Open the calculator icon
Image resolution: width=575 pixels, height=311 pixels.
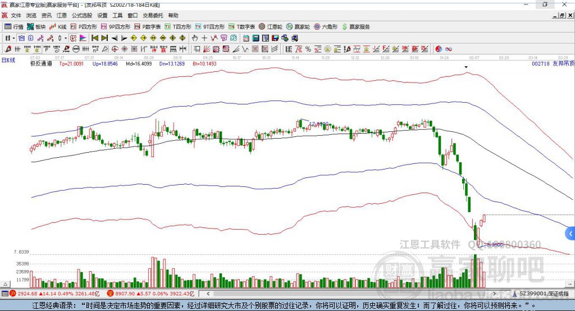click(256, 38)
